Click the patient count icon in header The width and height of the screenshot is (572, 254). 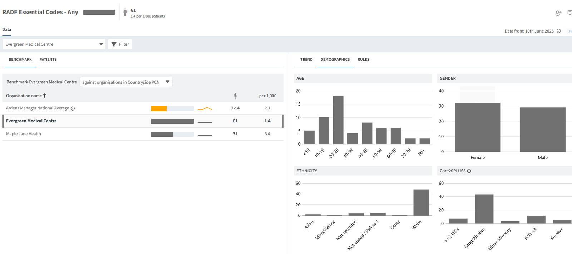click(x=125, y=13)
